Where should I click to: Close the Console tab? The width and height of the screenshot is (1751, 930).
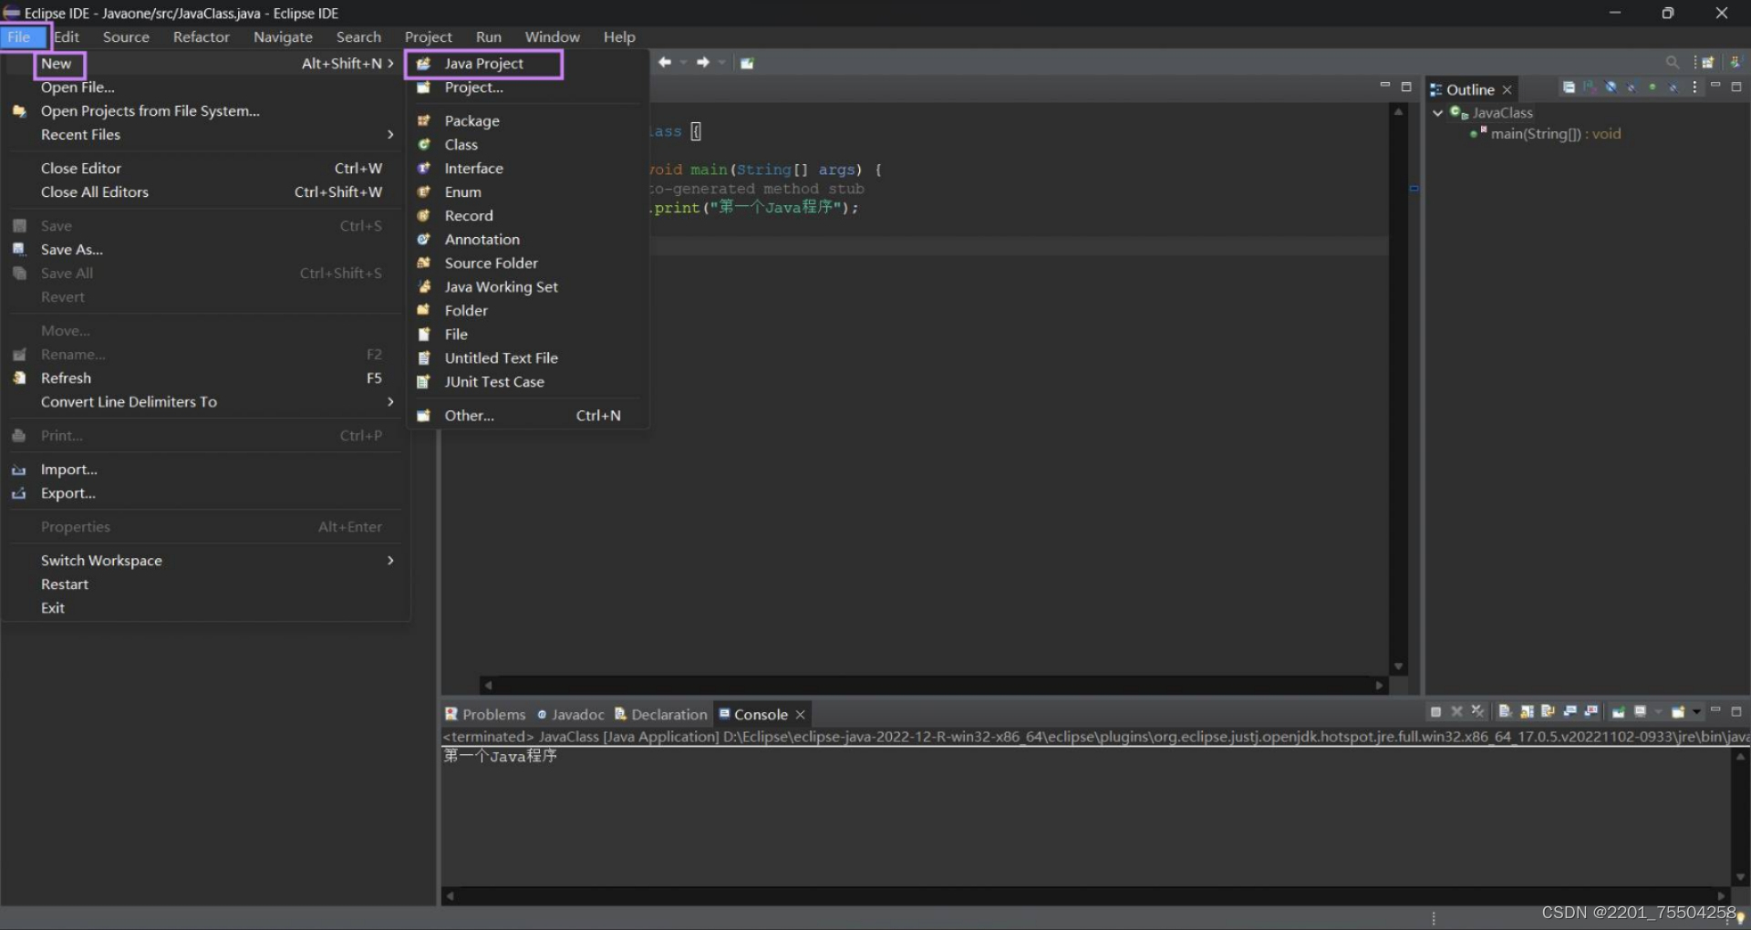(x=801, y=715)
